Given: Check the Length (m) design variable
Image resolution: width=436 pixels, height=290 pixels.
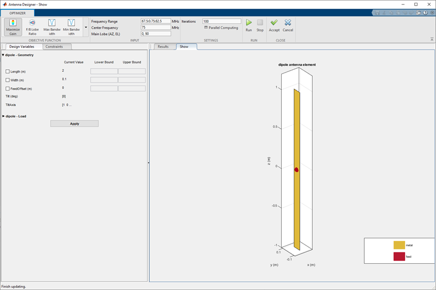Looking at the screenshot, I should point(8,71).
